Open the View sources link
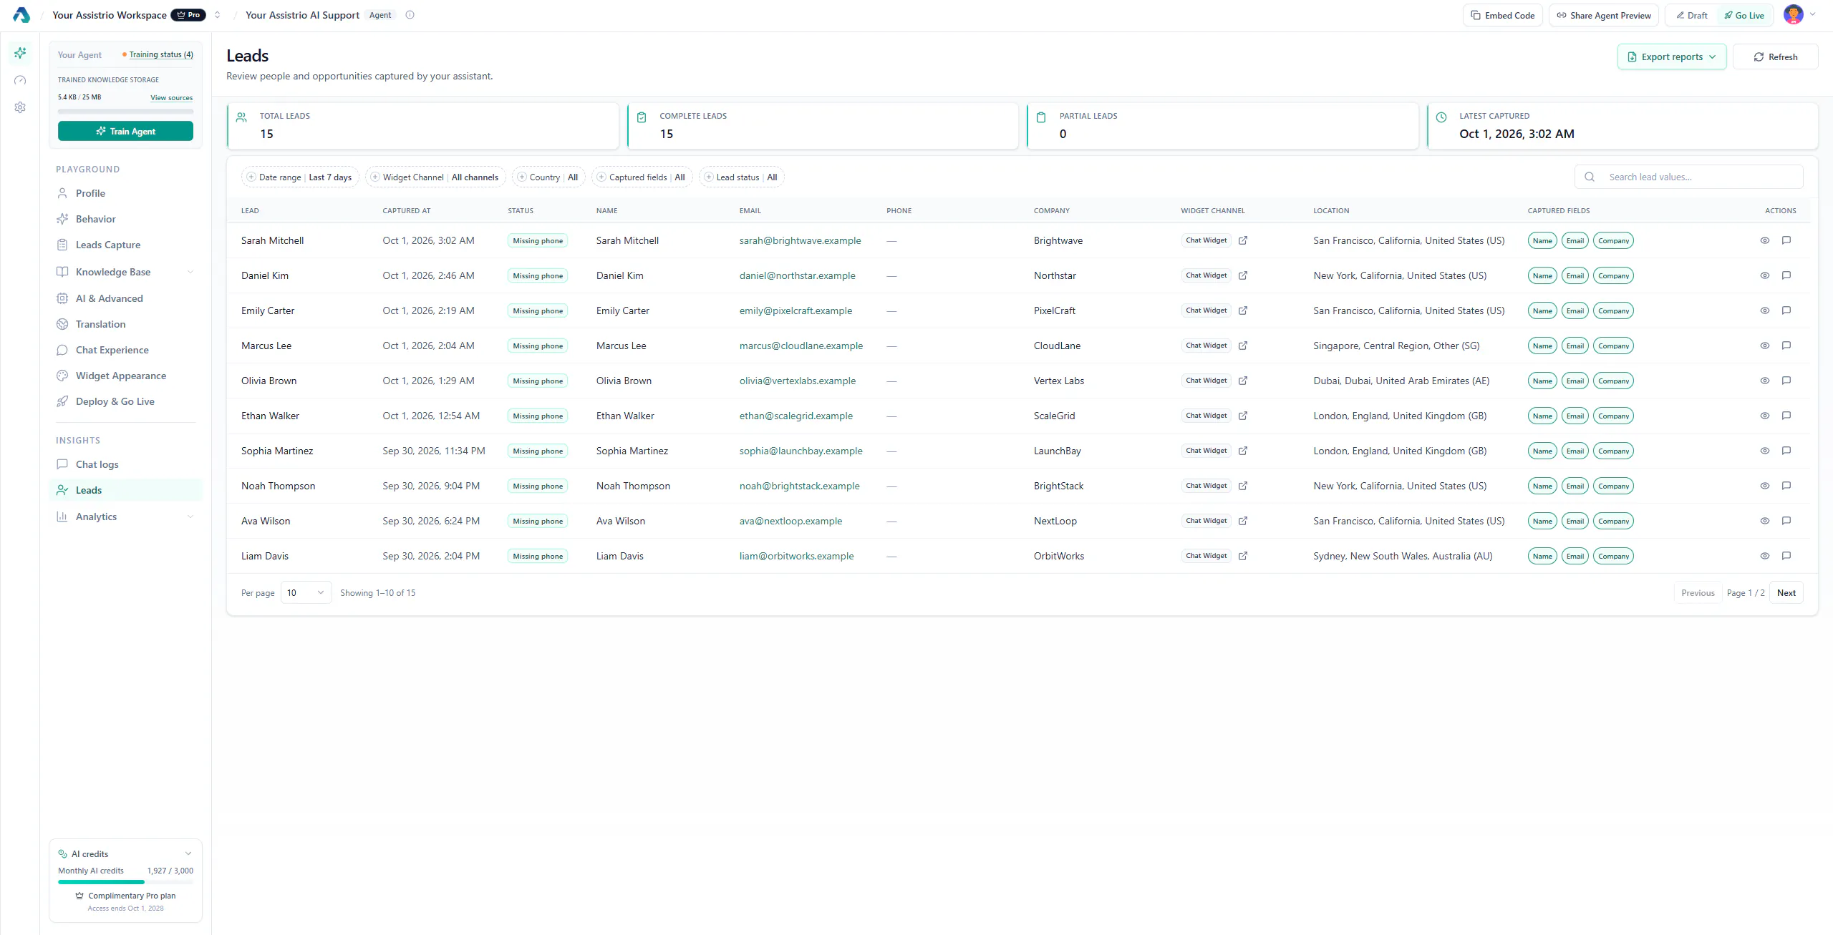 point(171,98)
